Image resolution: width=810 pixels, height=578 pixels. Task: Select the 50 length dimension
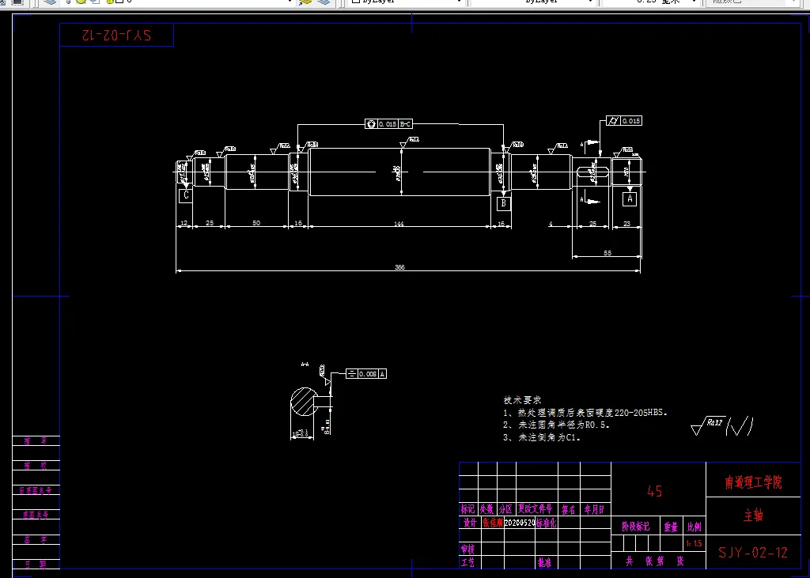[256, 223]
